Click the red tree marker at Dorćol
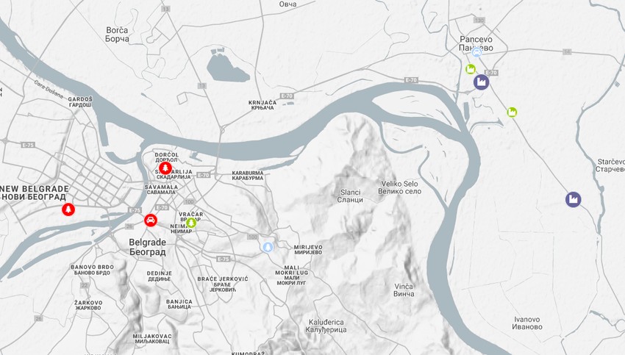Screen dimensions: 625x355 point(165,168)
